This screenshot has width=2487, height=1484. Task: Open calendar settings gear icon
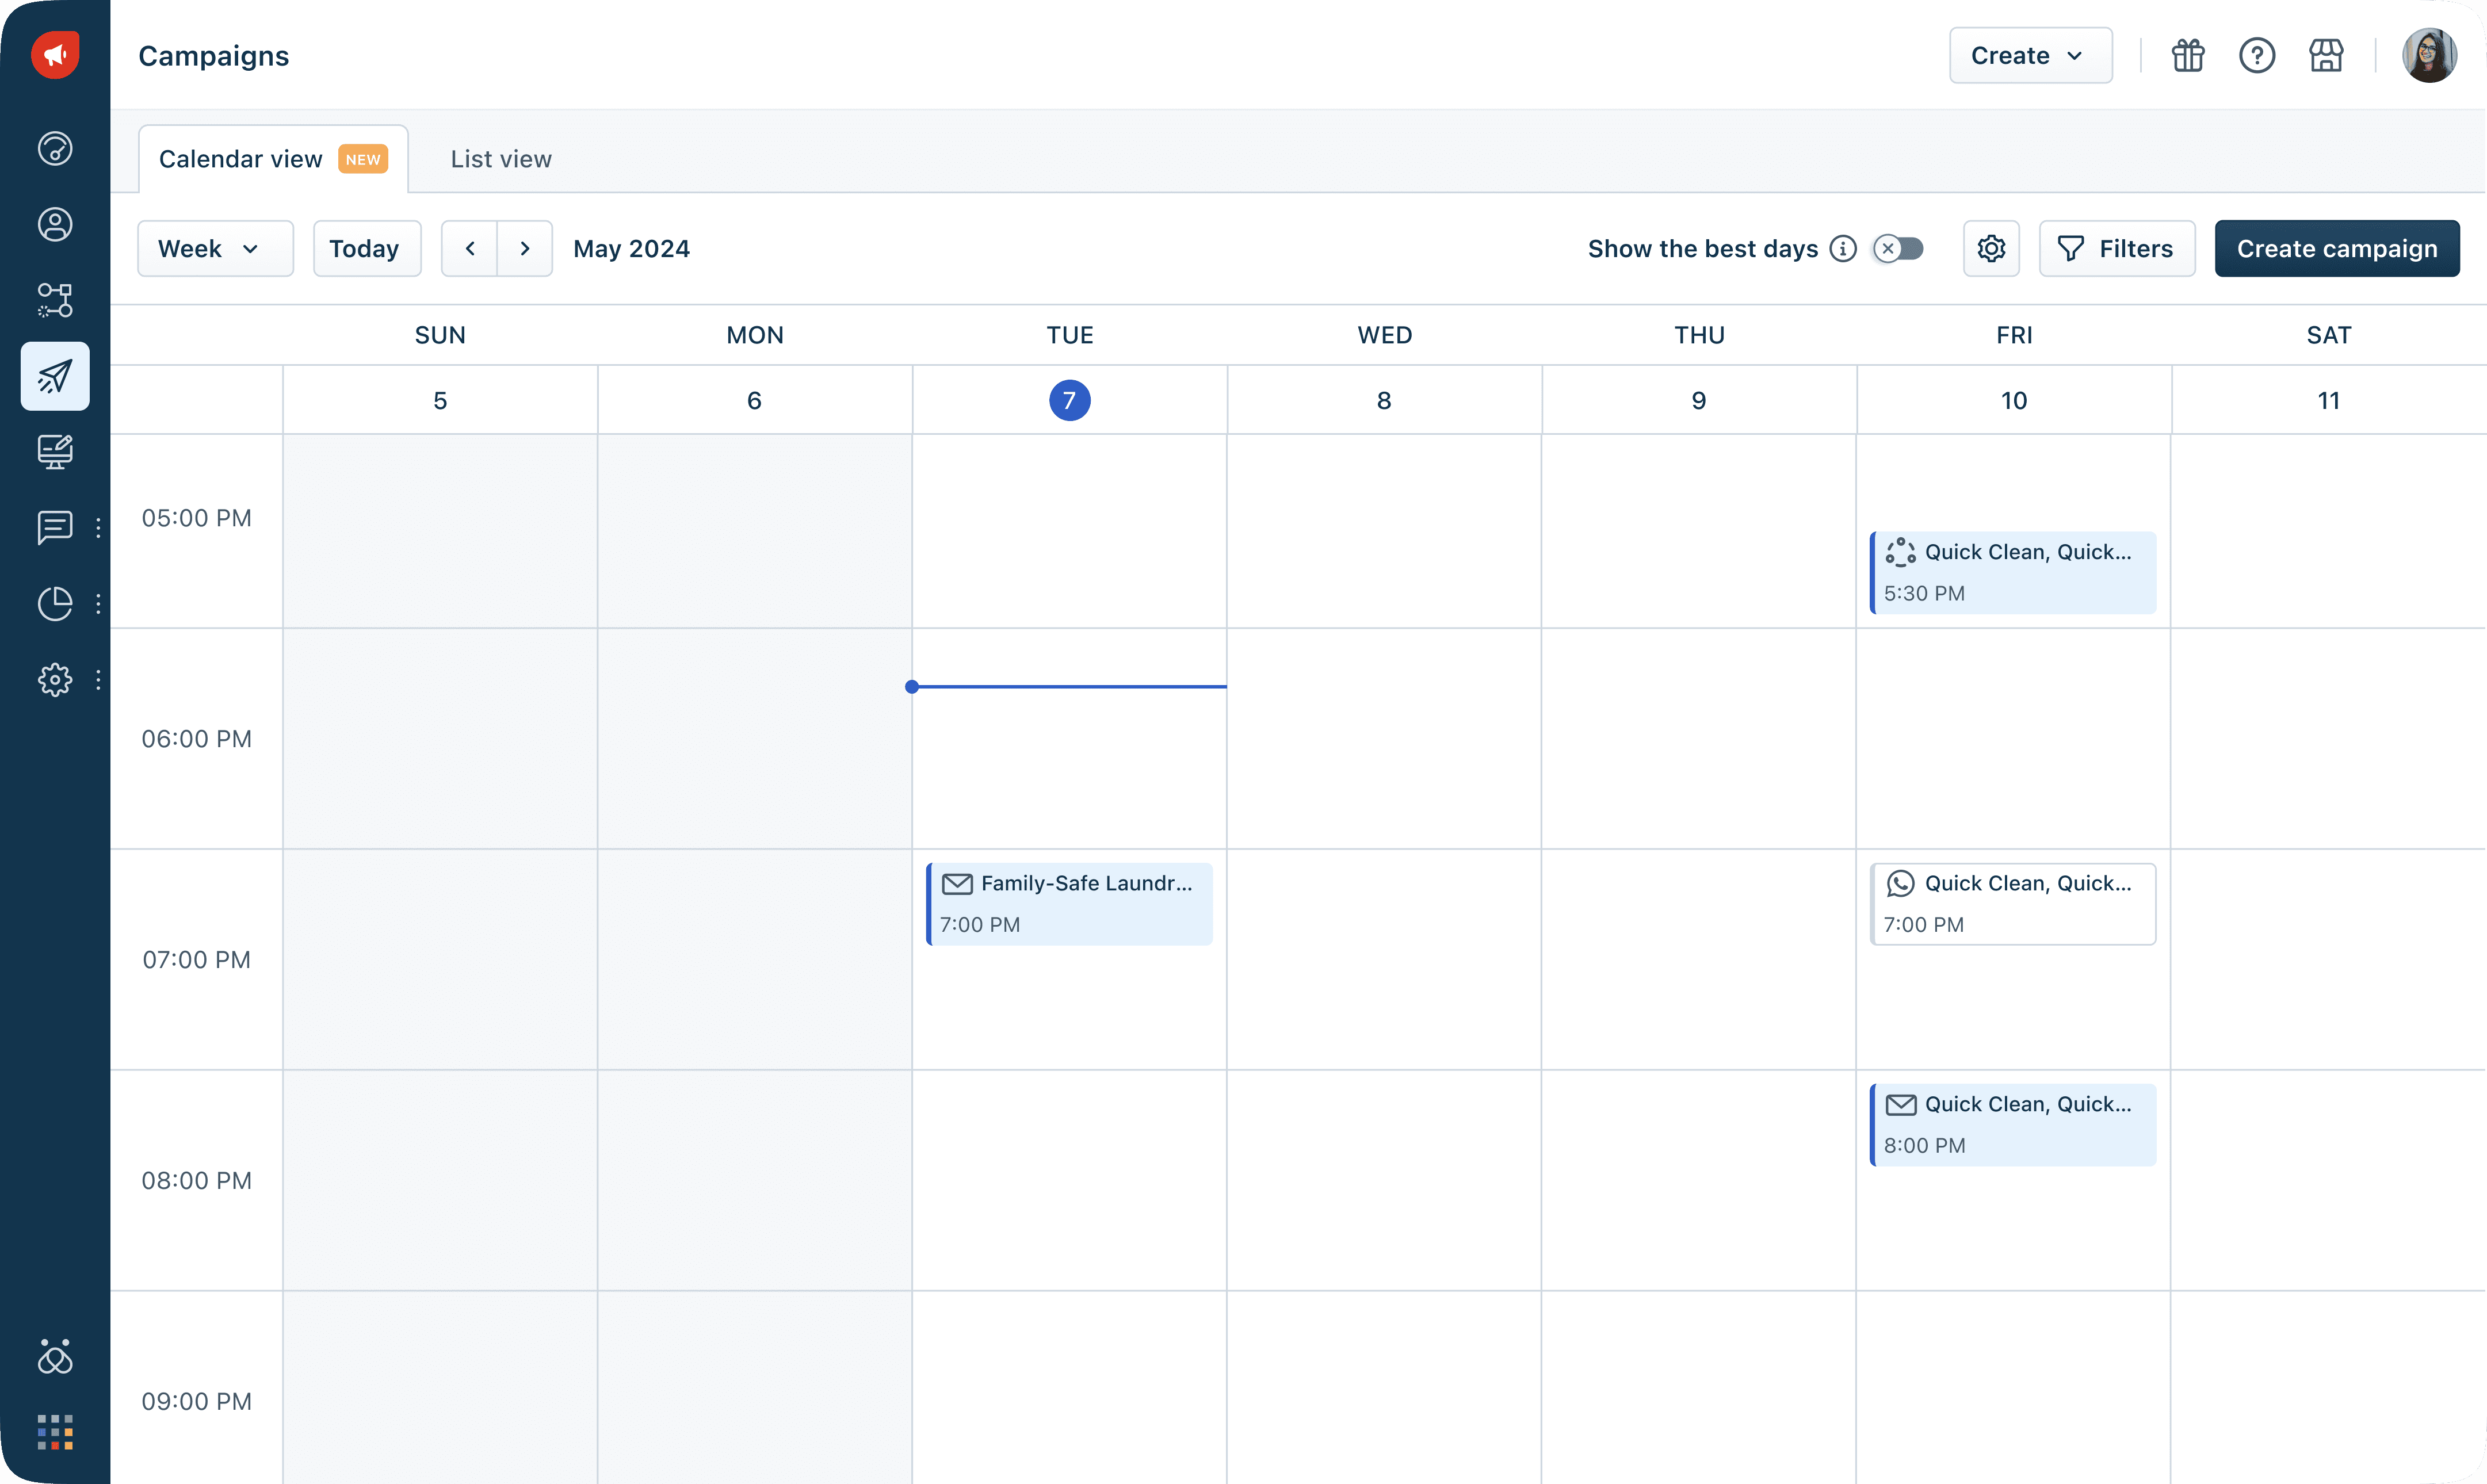tap(1990, 249)
